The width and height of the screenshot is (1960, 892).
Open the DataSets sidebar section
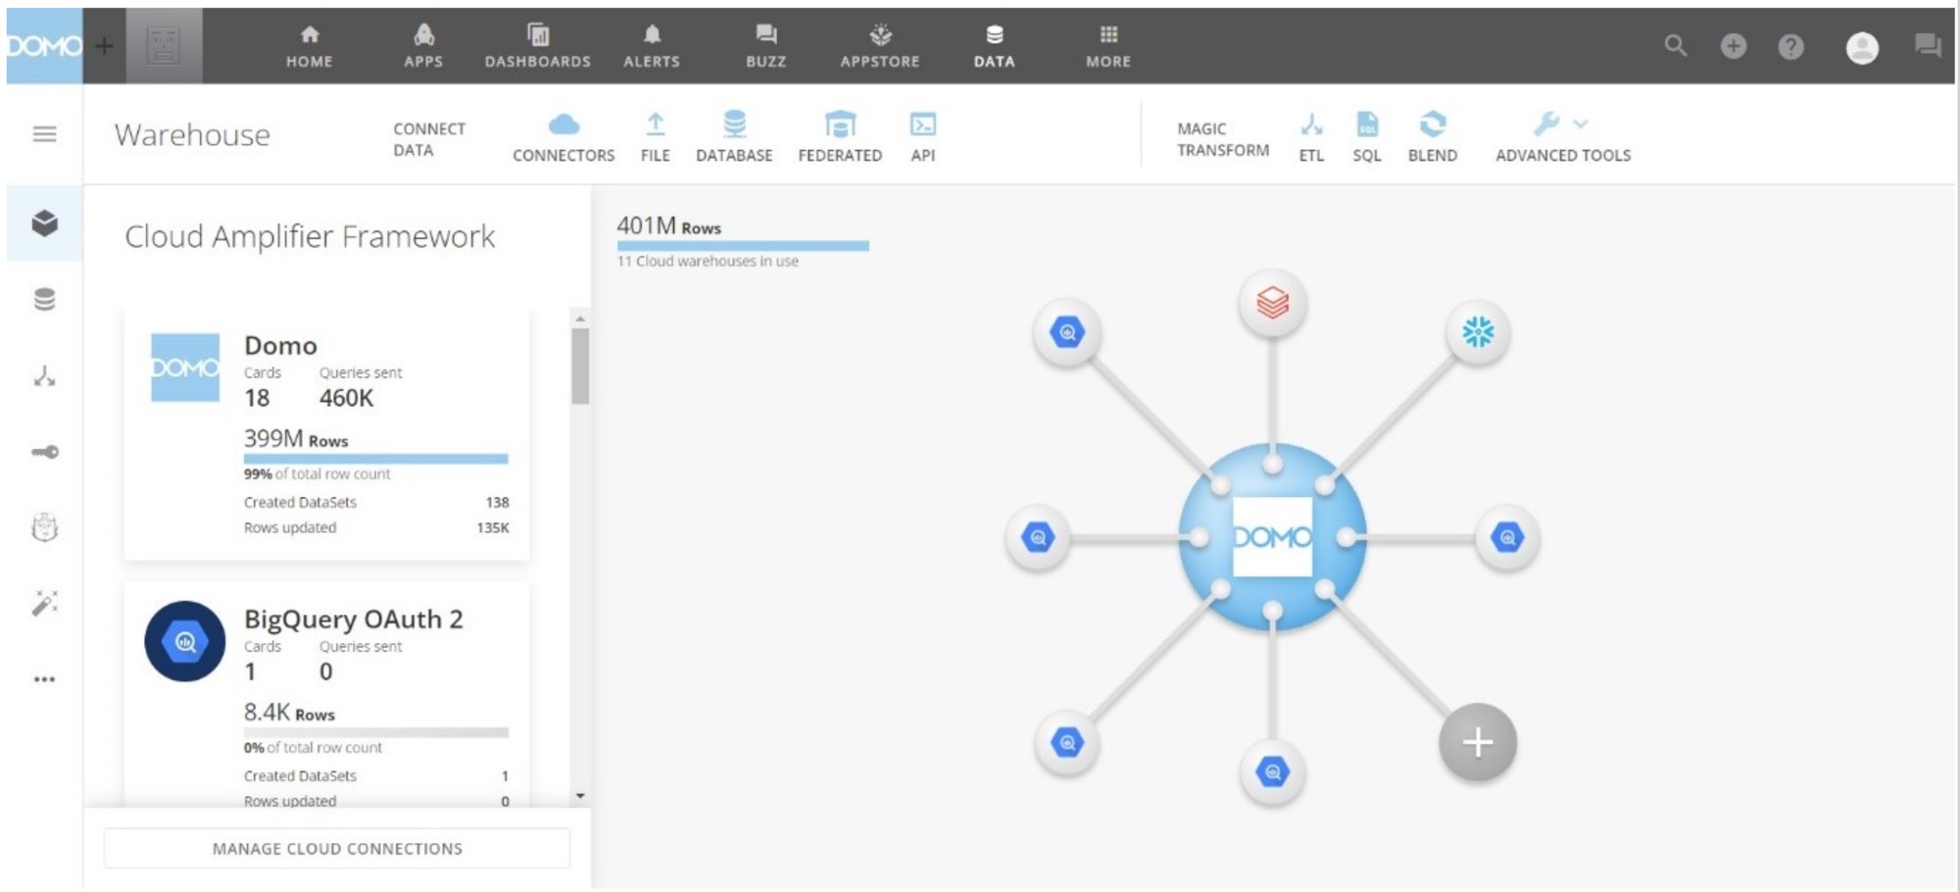(43, 300)
